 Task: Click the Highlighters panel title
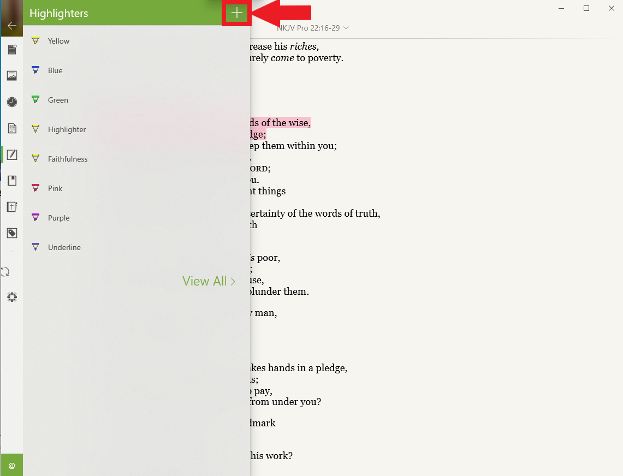tap(59, 14)
